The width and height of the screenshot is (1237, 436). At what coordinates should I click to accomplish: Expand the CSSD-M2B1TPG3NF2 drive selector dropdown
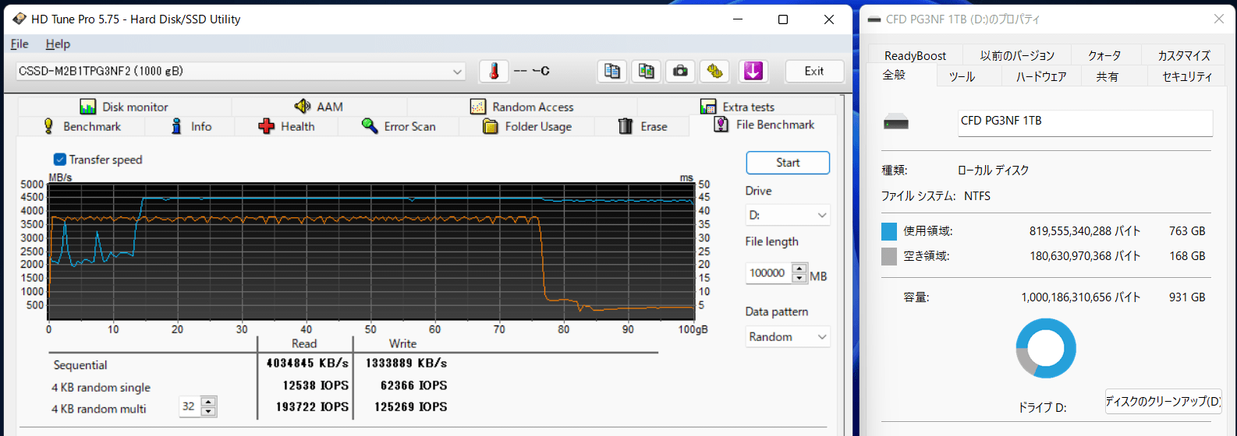[x=458, y=72]
